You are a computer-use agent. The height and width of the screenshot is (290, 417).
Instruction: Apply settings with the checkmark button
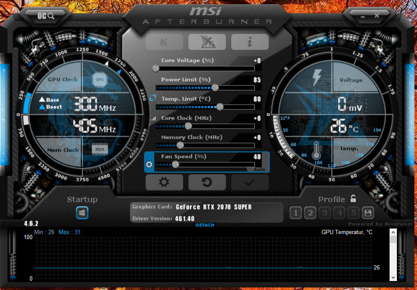tap(250, 182)
